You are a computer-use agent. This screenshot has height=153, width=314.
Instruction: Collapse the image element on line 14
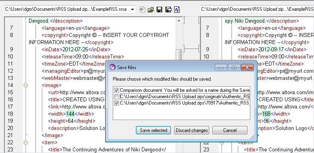click(26, 85)
